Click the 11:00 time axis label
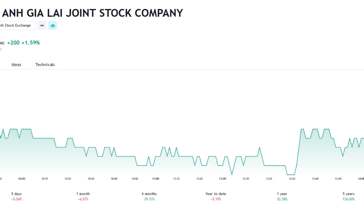This screenshot has height=218, width=364. point(156,179)
